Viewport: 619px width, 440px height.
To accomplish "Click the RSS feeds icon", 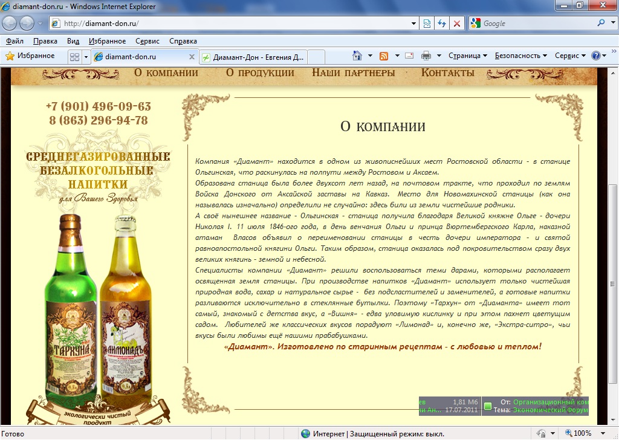I will coord(384,56).
